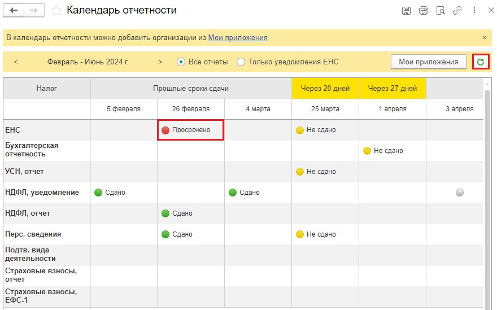Viewport: 497px width, 310px height.
Task: Click the period Февраль - Июнь 2024 г.
Action: point(88,62)
